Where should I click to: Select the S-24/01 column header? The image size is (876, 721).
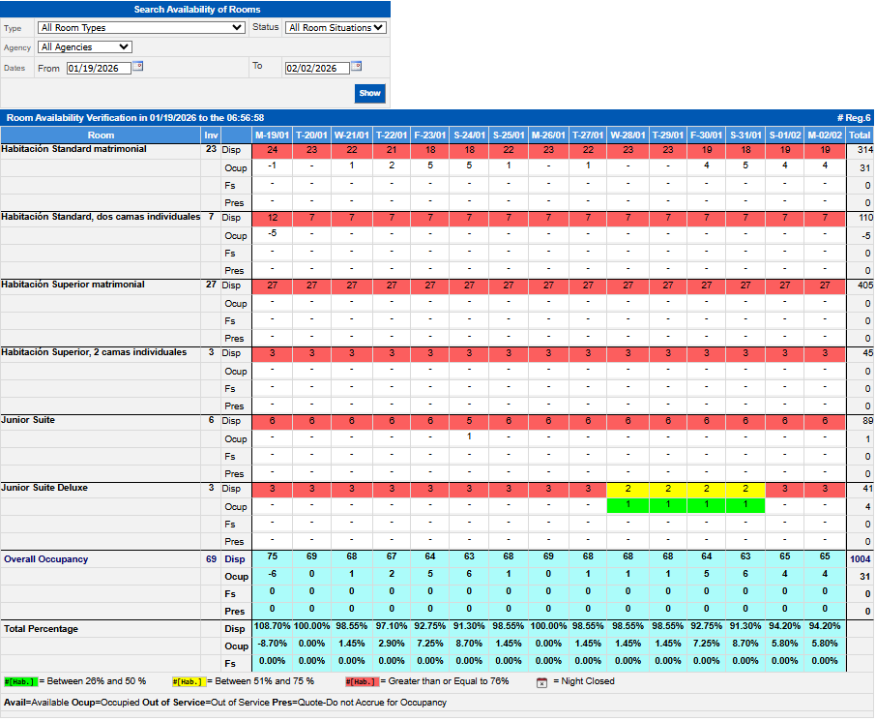click(x=469, y=135)
